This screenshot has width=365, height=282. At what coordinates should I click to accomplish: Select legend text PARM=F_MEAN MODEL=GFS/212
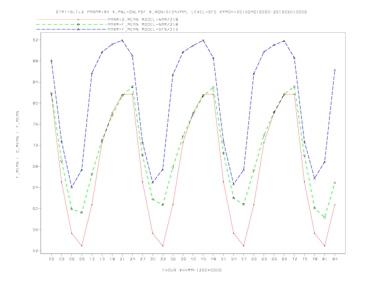pos(143,29)
